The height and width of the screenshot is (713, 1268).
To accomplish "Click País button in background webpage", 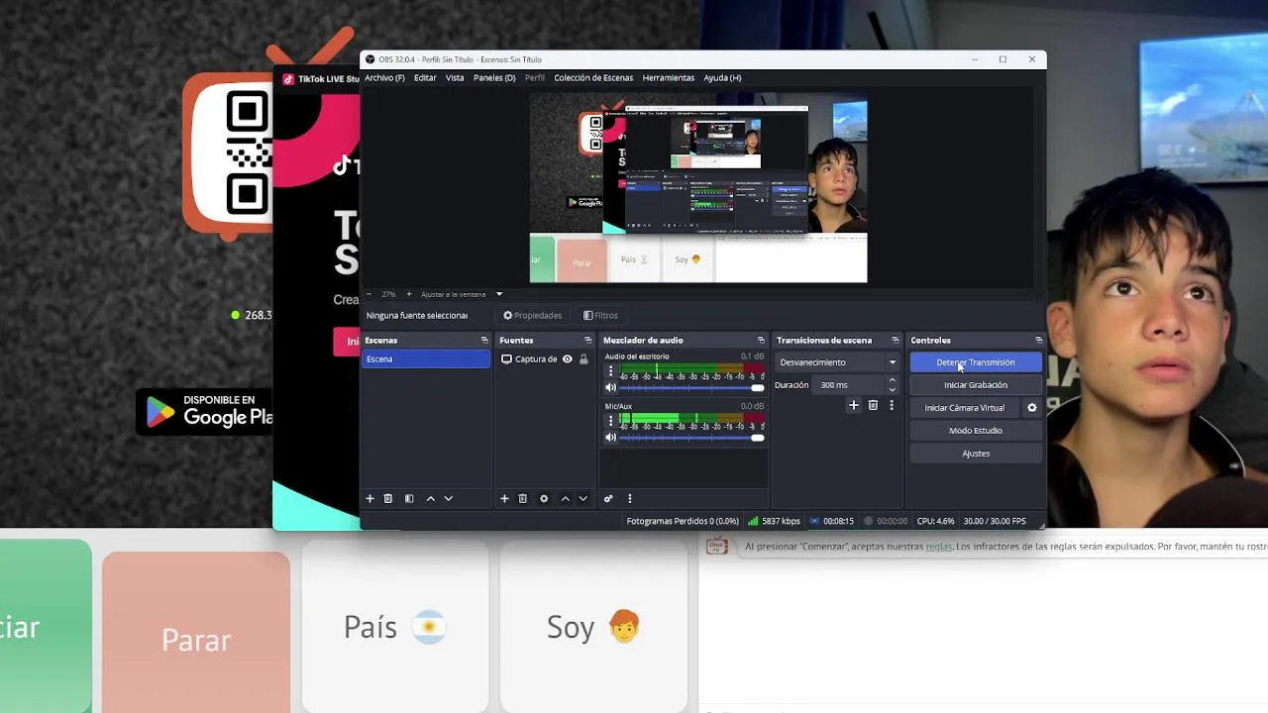I will click(x=394, y=627).
